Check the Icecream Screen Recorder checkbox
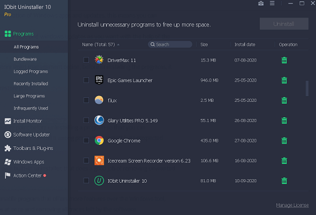316x215 pixels. point(86,161)
